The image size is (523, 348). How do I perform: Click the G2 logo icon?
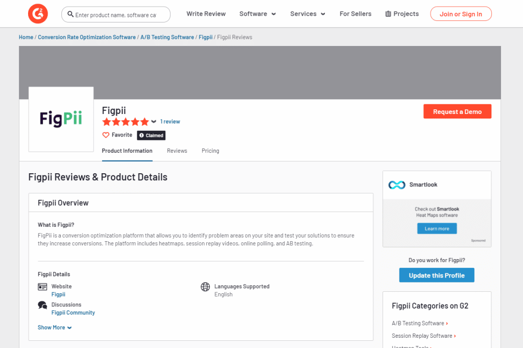coord(38,14)
